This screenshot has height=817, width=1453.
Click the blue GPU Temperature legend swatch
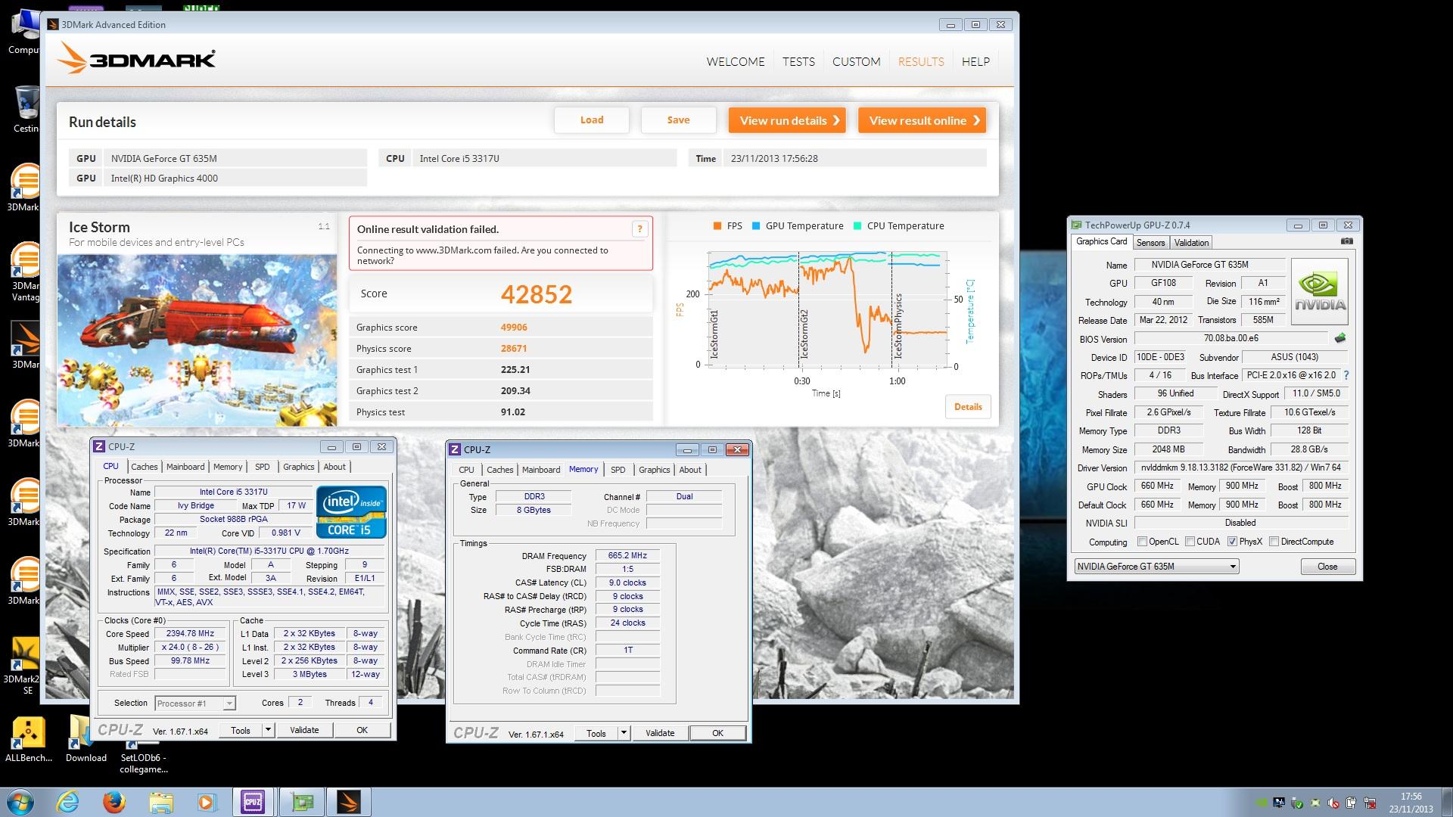756,226
